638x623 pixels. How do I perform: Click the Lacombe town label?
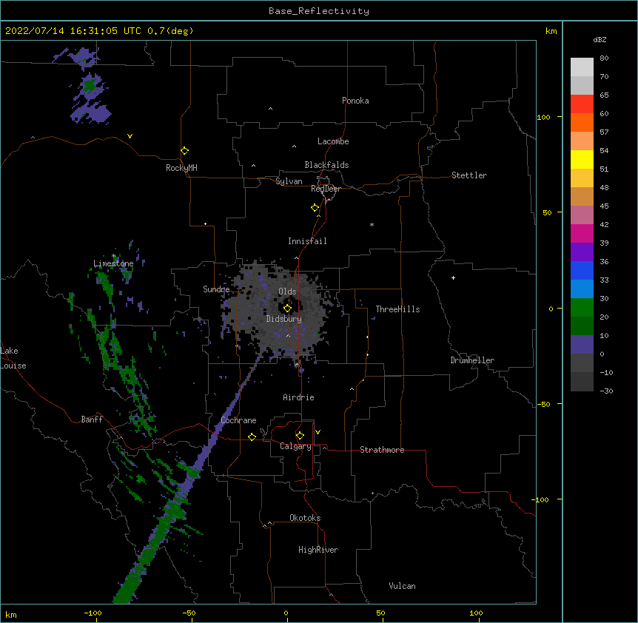(333, 141)
